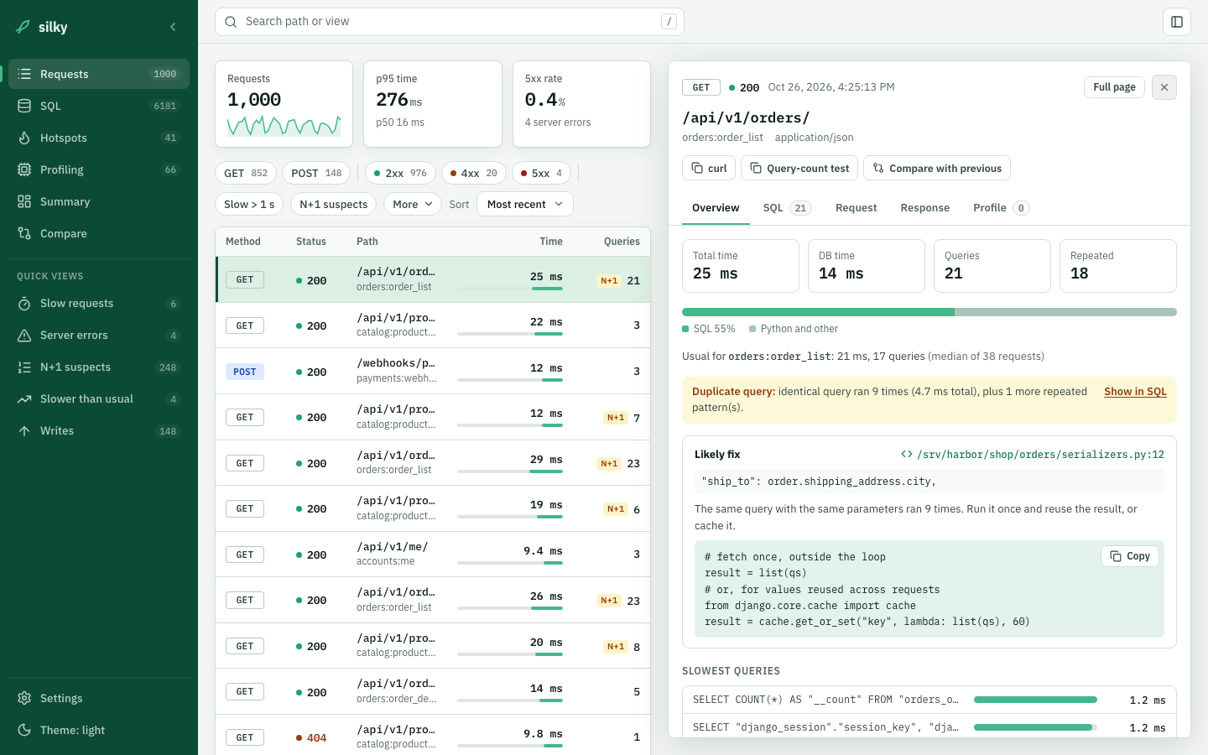The image size is (1208, 755).
Task: Toggle the N+1 suspects filter chip
Action: coord(334,204)
